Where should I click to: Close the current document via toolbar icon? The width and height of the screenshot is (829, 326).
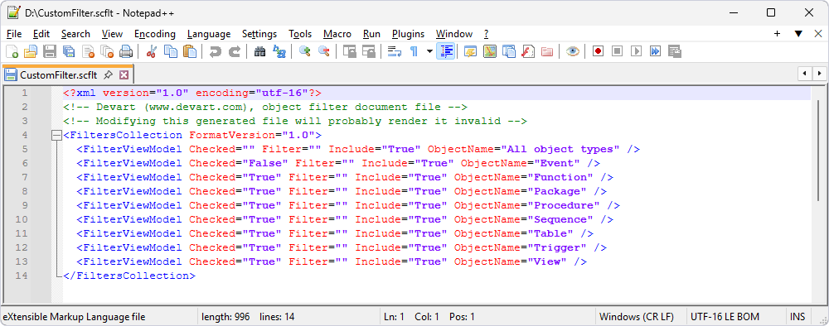tap(88, 51)
